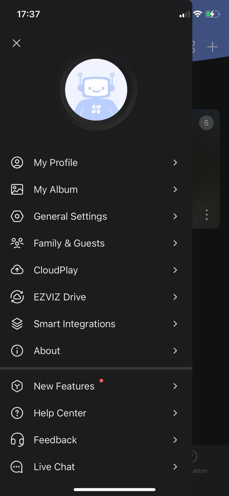
Task: Open the General Settings label
Action: [x=70, y=216]
